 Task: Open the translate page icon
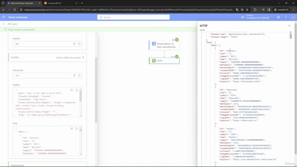click(237, 10)
